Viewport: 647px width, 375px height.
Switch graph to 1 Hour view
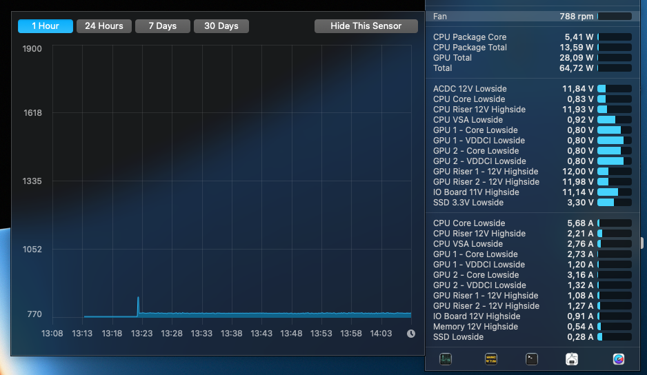[46, 26]
